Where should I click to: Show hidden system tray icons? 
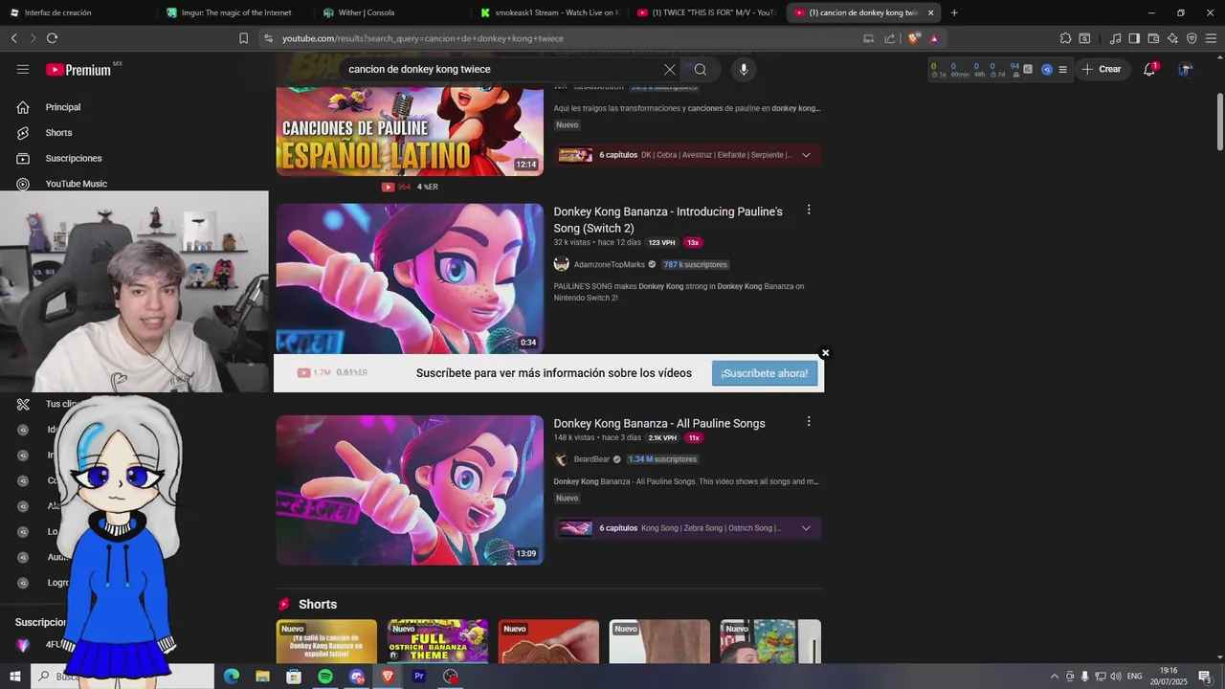pyautogui.click(x=1055, y=677)
